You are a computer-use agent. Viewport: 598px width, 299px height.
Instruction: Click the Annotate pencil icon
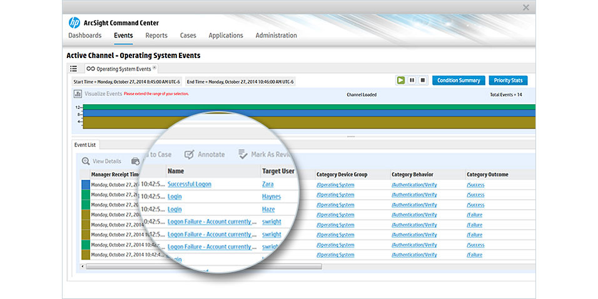tap(189, 154)
